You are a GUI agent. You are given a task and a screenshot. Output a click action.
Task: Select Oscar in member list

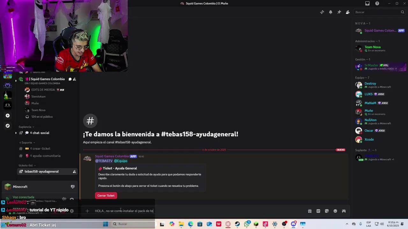pos(380,130)
